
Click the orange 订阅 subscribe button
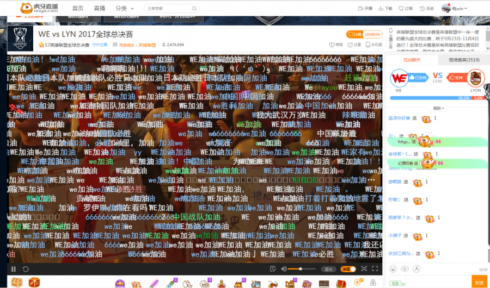tap(364, 34)
